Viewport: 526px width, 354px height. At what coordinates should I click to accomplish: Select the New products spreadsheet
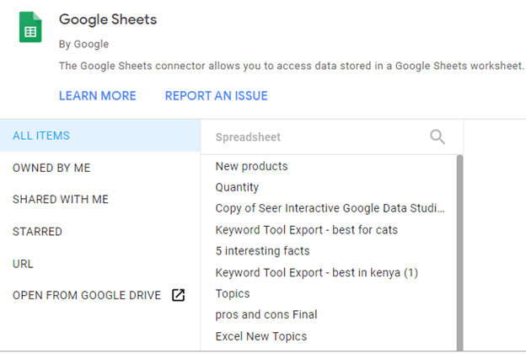(251, 166)
